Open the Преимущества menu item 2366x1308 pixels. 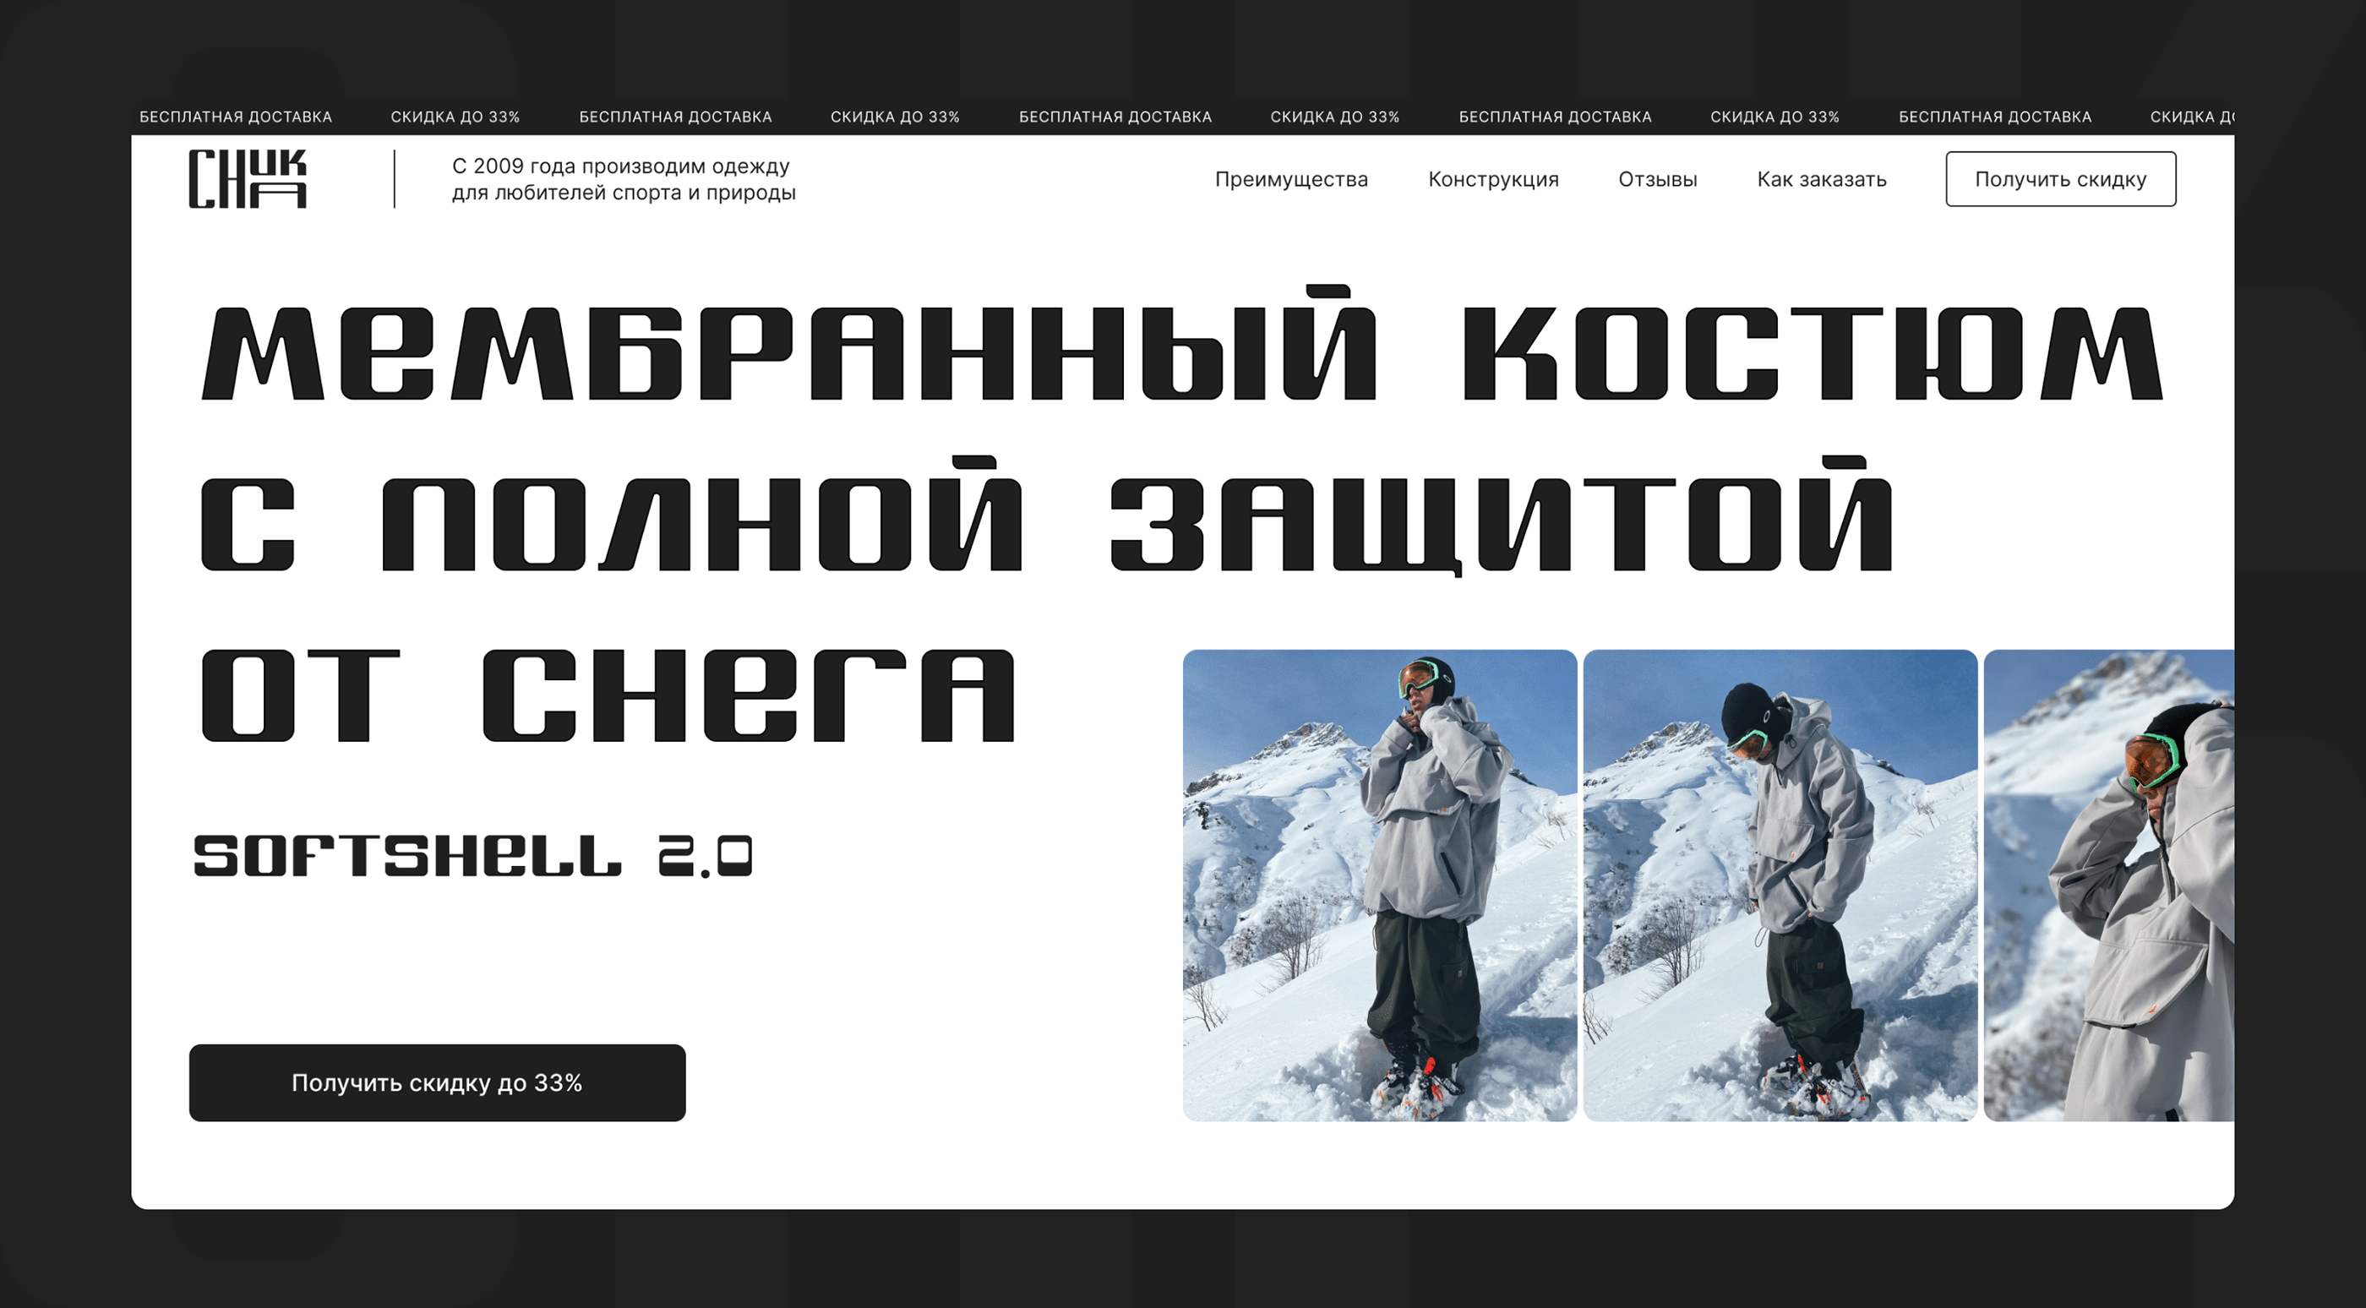1290,179
